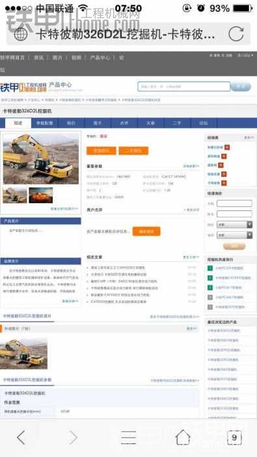257x457 pixels.
Task: Open the browser hamburger menu
Action: (128, 437)
